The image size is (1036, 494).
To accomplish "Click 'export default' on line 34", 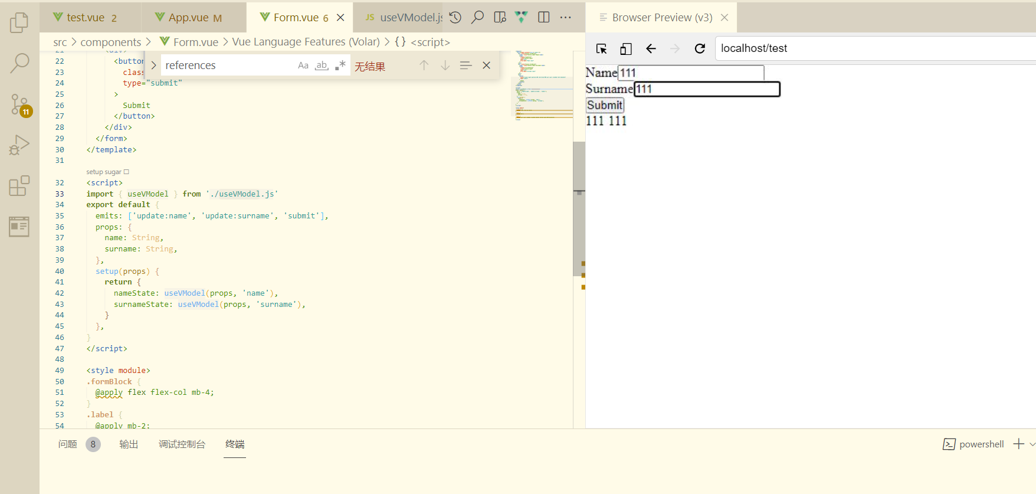I will point(118,205).
